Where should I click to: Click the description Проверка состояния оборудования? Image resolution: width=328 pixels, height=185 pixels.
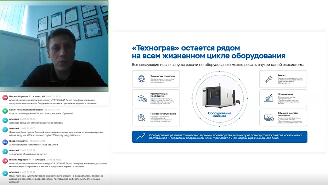coord(161,119)
